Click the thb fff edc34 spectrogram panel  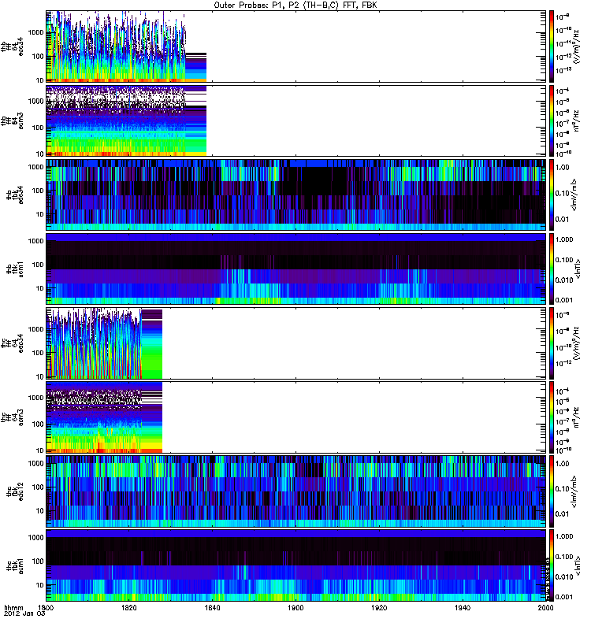295,46
